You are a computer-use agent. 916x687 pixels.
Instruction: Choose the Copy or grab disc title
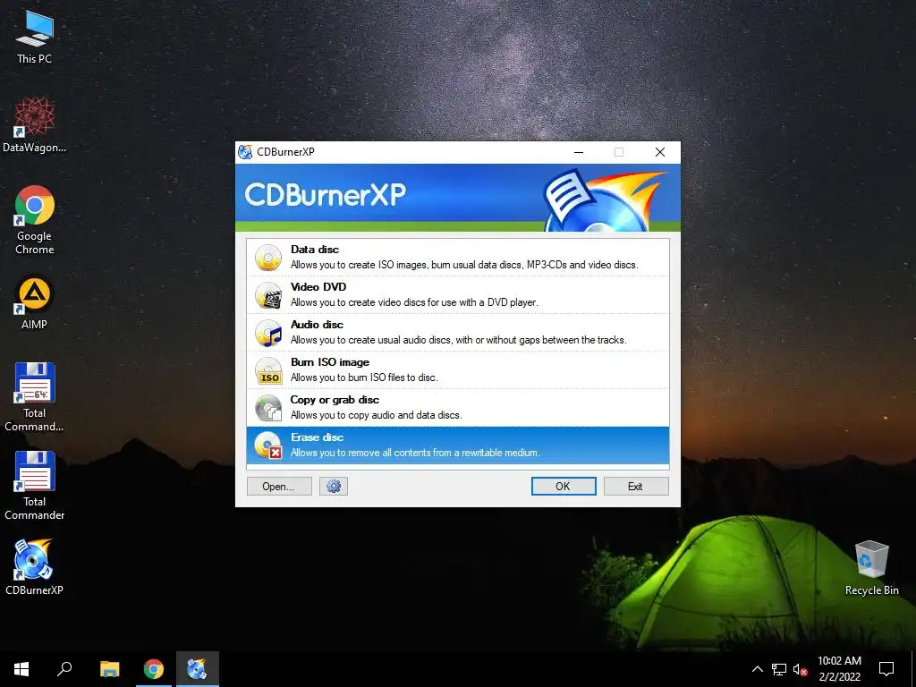335,400
